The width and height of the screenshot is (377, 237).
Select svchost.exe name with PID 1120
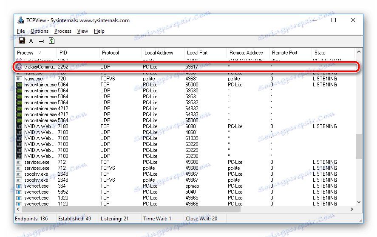click(x=36, y=204)
